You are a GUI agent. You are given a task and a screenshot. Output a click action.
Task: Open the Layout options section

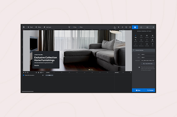(141, 36)
